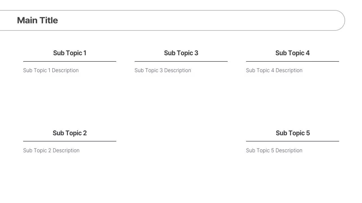The height and width of the screenshot is (203, 362).
Task: Click the divider line under Sub Topic 3
Action: (181, 61)
